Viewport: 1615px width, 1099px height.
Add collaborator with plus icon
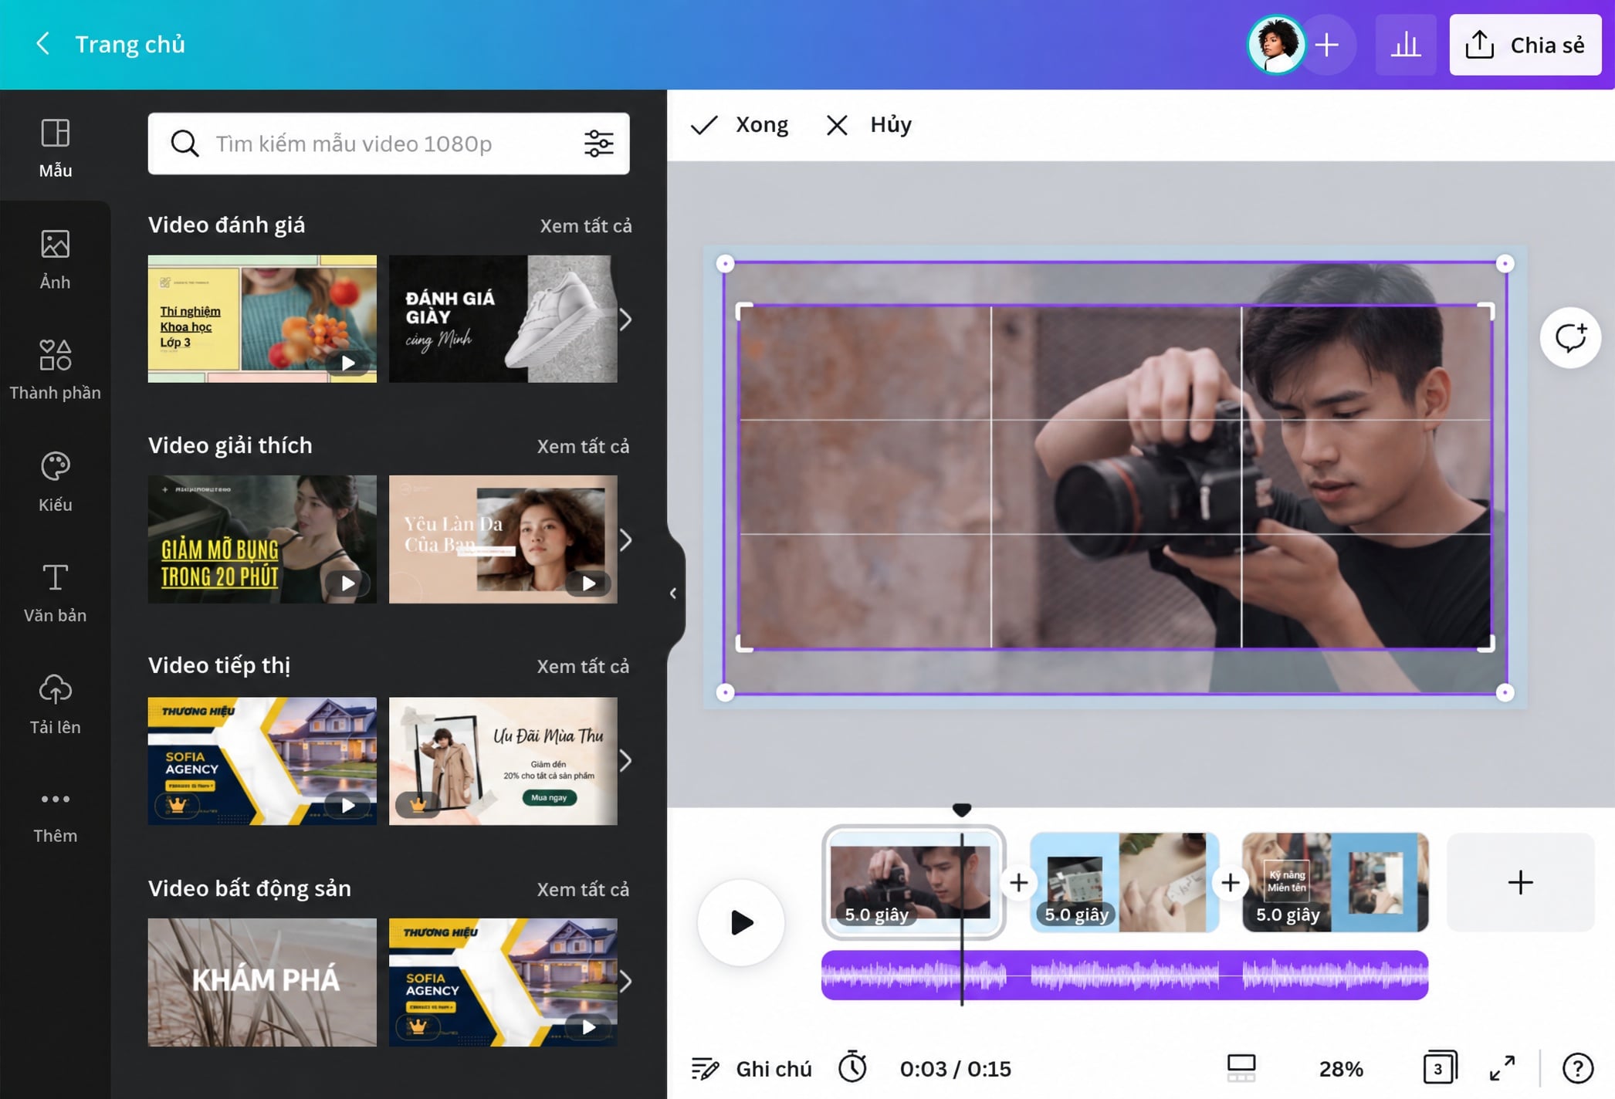(x=1327, y=45)
